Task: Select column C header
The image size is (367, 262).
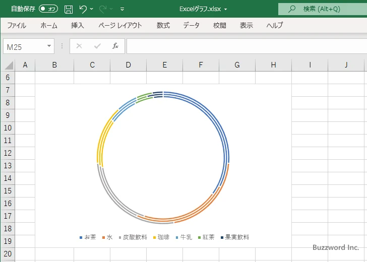Action: point(92,65)
